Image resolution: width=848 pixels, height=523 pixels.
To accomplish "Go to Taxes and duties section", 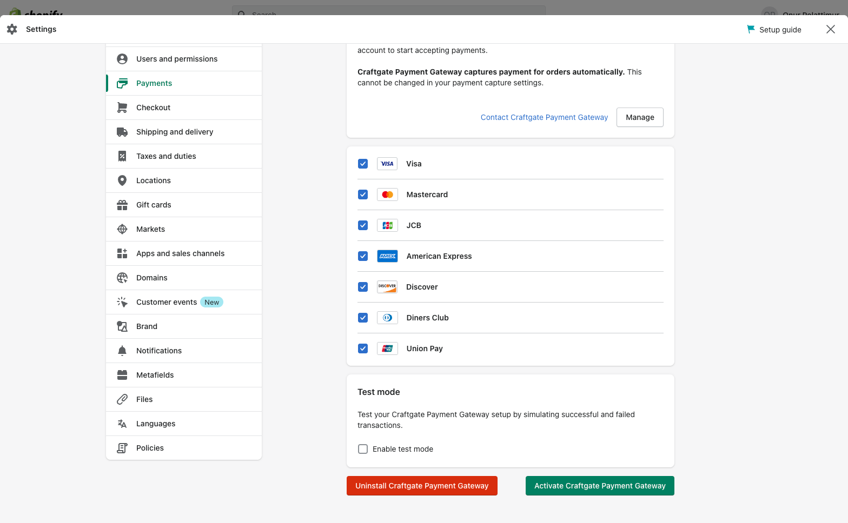I will point(166,156).
